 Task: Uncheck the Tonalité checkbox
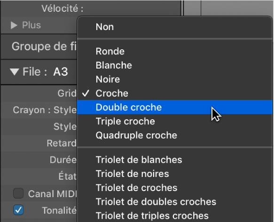tap(18, 210)
